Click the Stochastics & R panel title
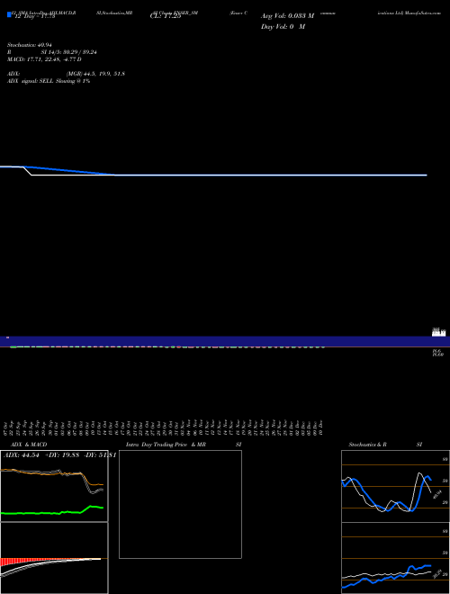Viewport: 450px width, 594px height. pyautogui.click(x=368, y=445)
